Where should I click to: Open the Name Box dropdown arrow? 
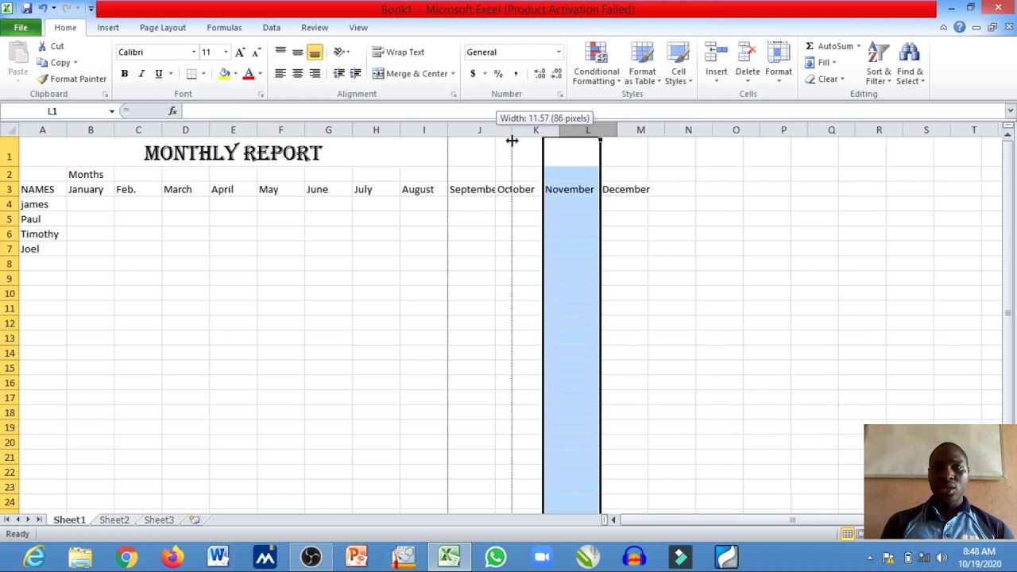(x=111, y=111)
